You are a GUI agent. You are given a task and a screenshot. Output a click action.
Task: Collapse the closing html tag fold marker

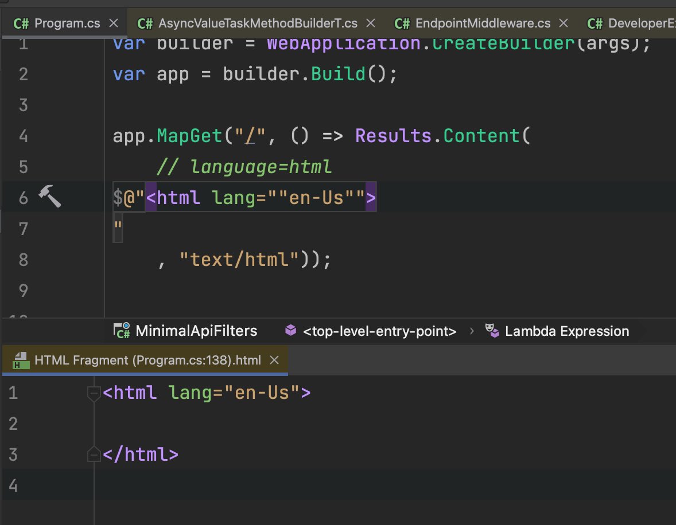[x=94, y=455]
